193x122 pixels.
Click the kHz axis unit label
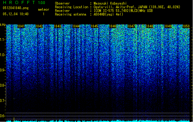point(3,25)
